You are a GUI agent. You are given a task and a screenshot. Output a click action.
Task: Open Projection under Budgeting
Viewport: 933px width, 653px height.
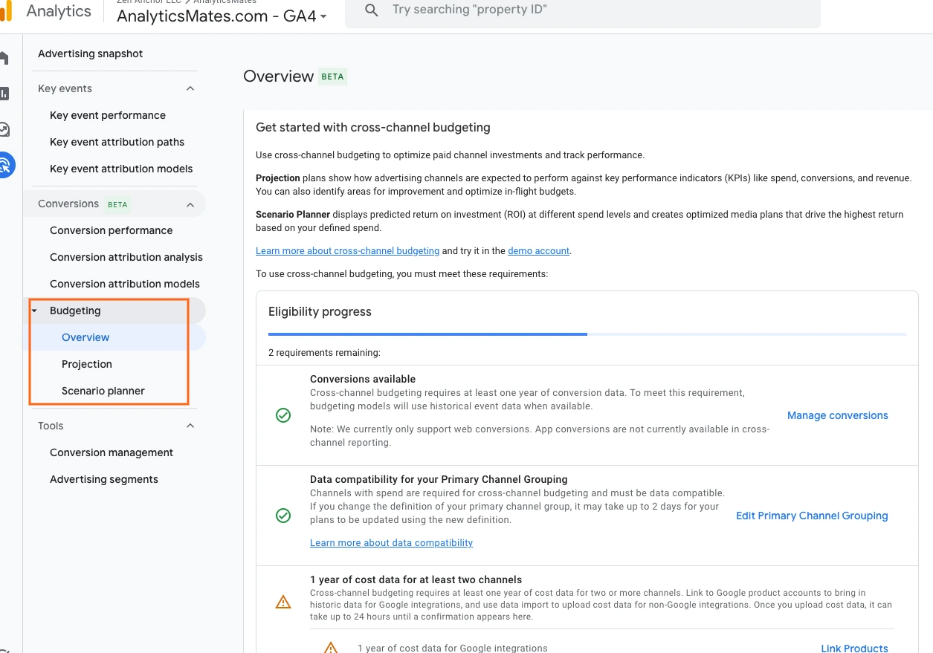tap(87, 364)
